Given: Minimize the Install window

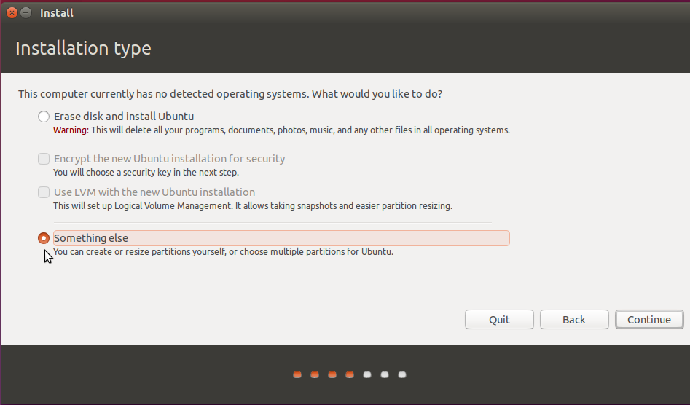Looking at the screenshot, I should tap(26, 13).
